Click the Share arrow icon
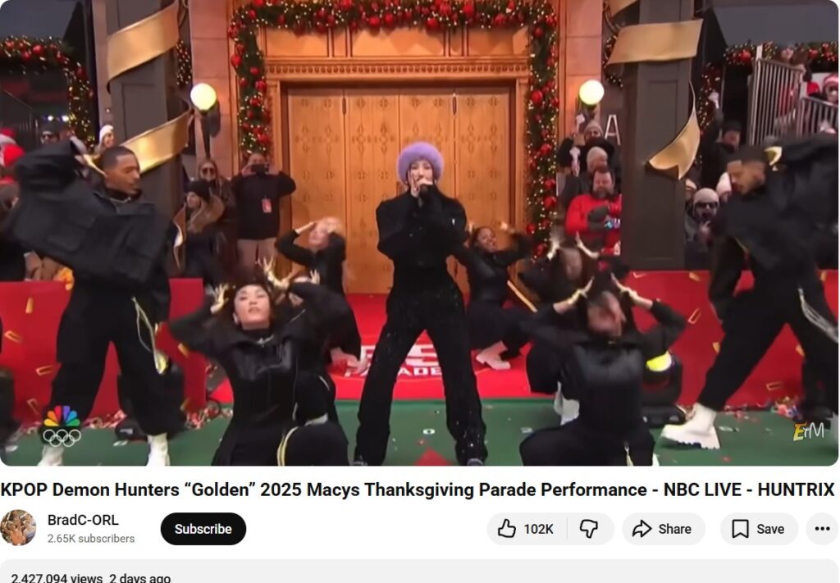Image resolution: width=840 pixels, height=583 pixels. click(641, 529)
